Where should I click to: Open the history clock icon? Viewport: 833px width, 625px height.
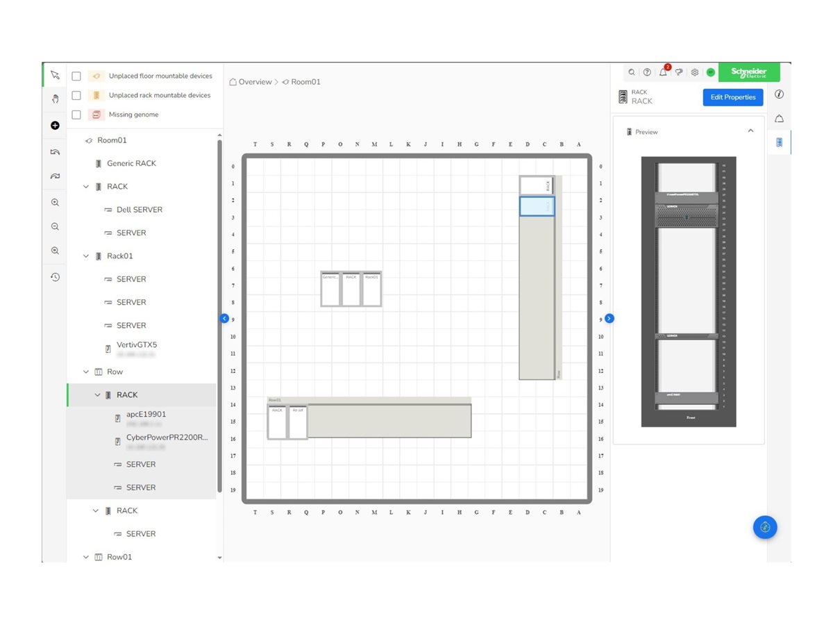[55, 277]
